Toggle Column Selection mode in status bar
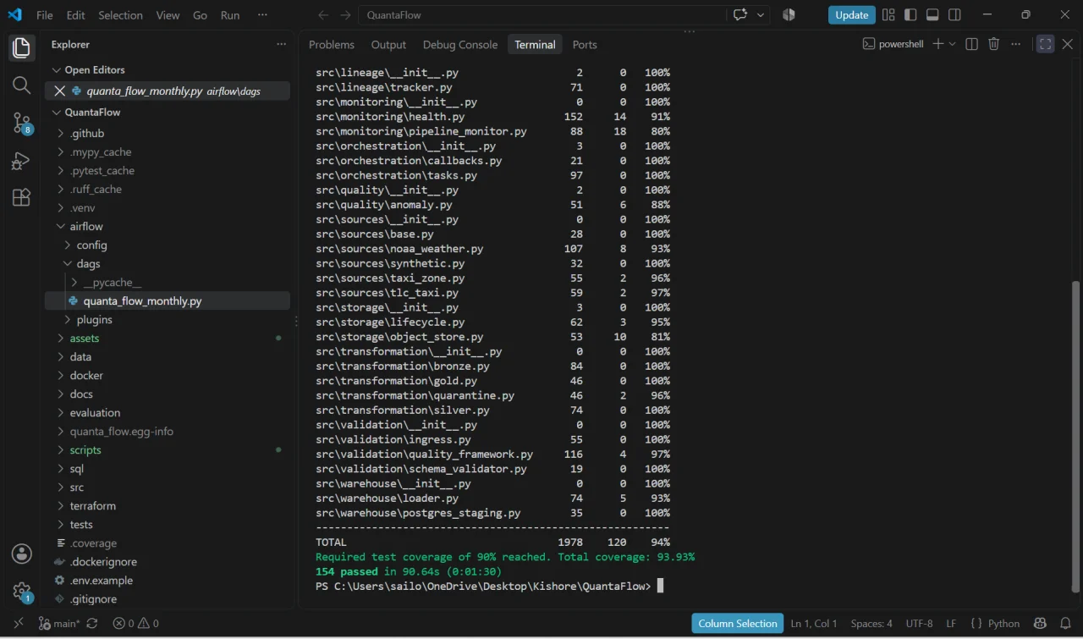1083x639 pixels. point(738,624)
